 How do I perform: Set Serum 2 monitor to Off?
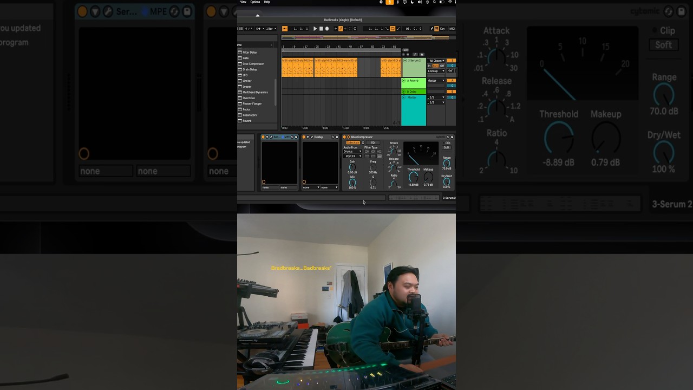442,66
